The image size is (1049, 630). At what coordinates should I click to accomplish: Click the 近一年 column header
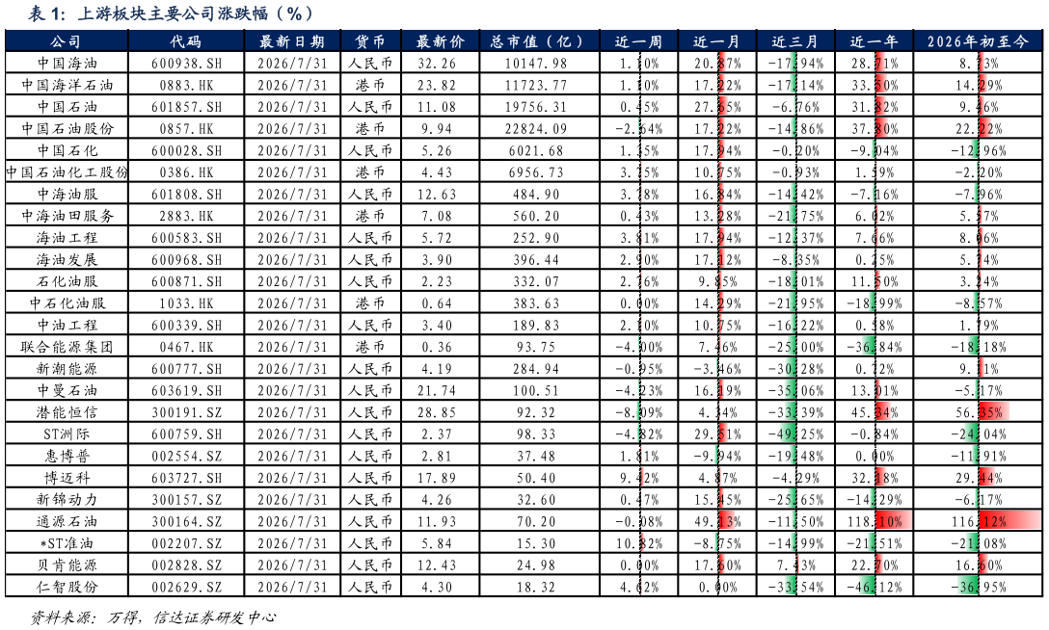(x=874, y=41)
